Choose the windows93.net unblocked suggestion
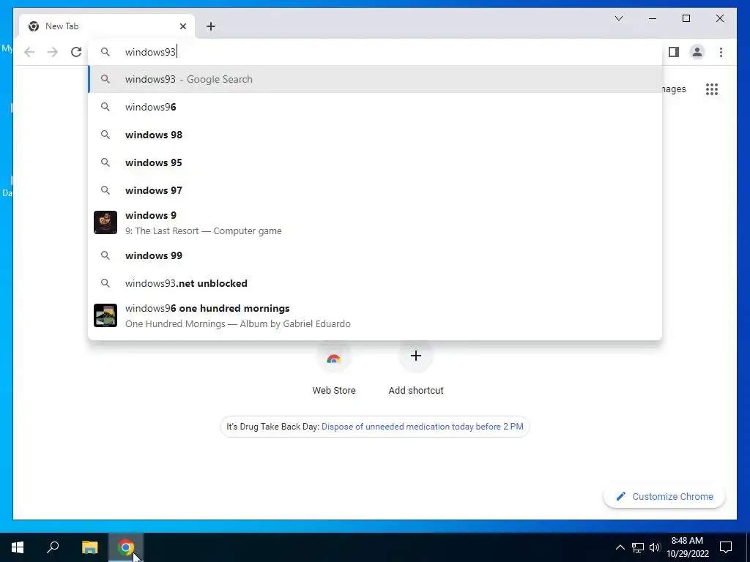 (375, 283)
